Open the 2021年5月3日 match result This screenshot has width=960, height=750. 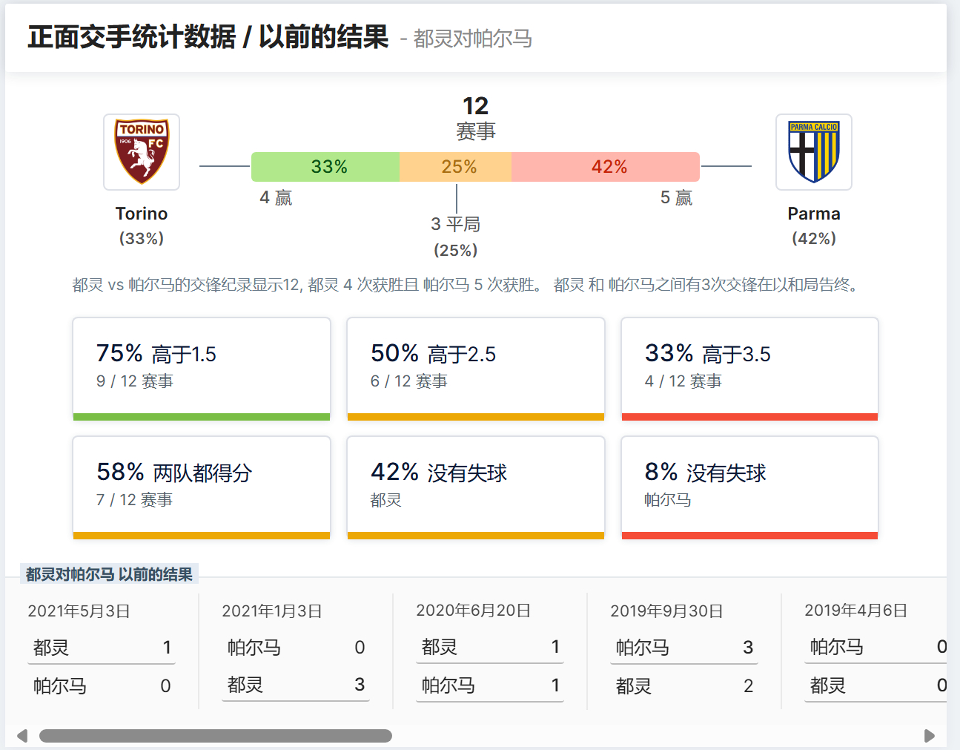tap(102, 651)
